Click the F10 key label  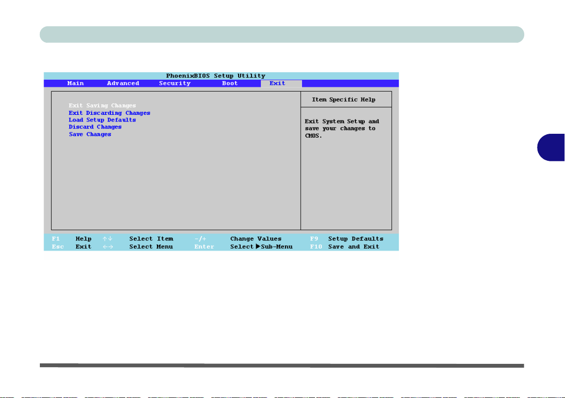click(316, 247)
